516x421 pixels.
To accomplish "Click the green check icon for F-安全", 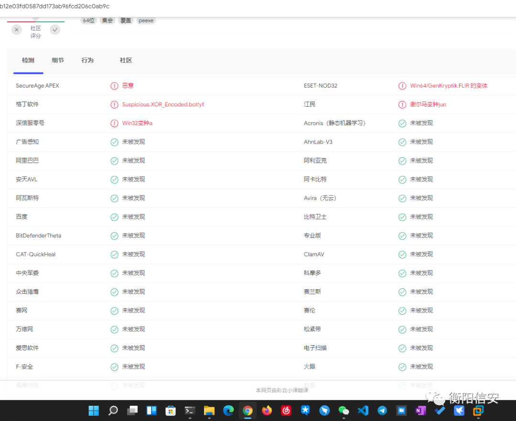I will pyautogui.click(x=114, y=367).
